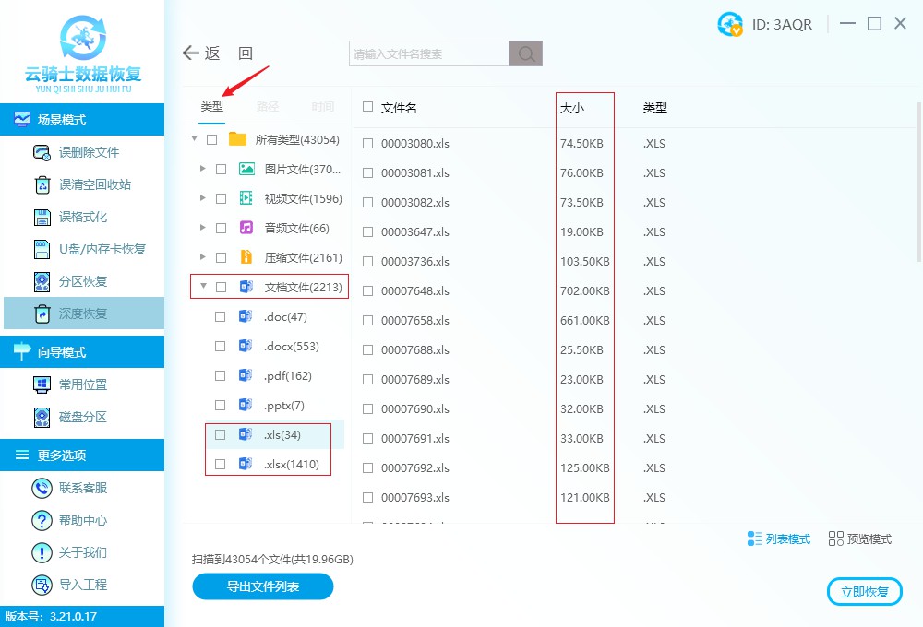Expand the 图片文件 node arrow
The image size is (923, 627).
coord(203,168)
